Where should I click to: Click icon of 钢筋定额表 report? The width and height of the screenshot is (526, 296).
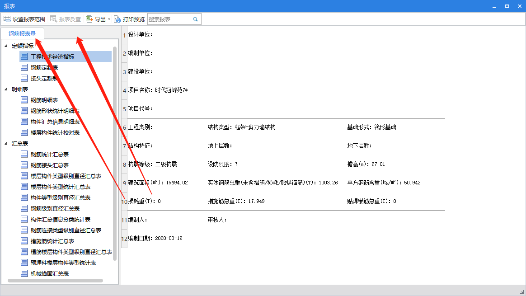click(x=24, y=67)
